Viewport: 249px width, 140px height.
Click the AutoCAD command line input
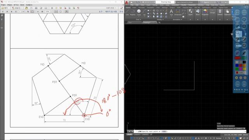tap(190, 131)
